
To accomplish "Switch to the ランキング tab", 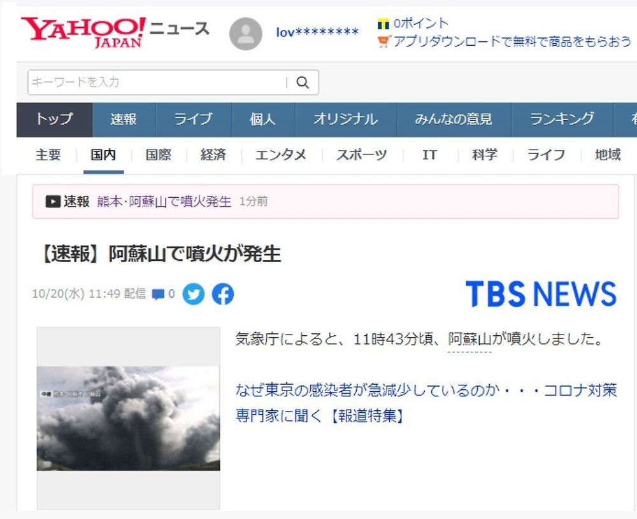I will [x=562, y=120].
